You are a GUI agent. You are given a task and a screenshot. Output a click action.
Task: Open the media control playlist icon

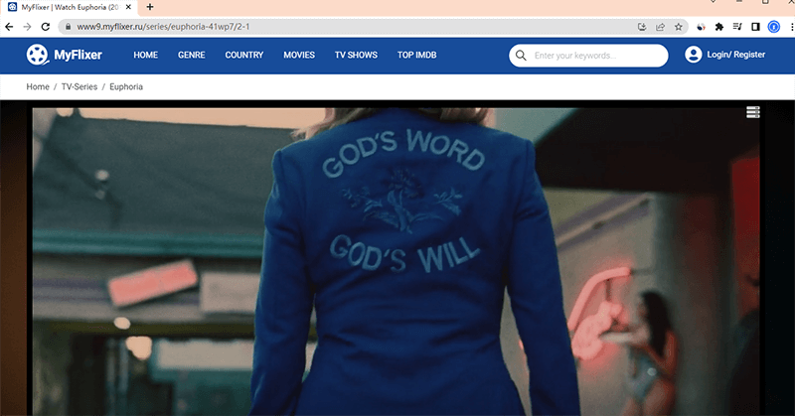(x=737, y=27)
